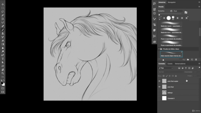Viewport: 201px width, 113px height.
Task: Select Mais recente lápis intenso brush
Action: 171,54
